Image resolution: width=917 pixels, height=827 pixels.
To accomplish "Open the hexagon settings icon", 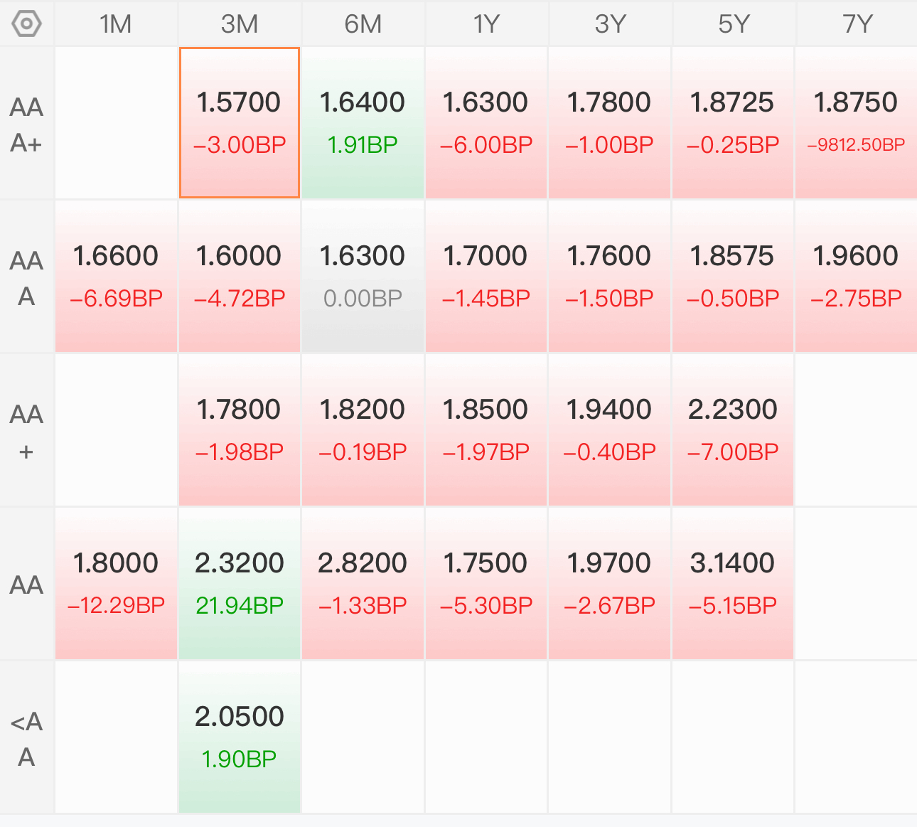I will coord(27,24).
